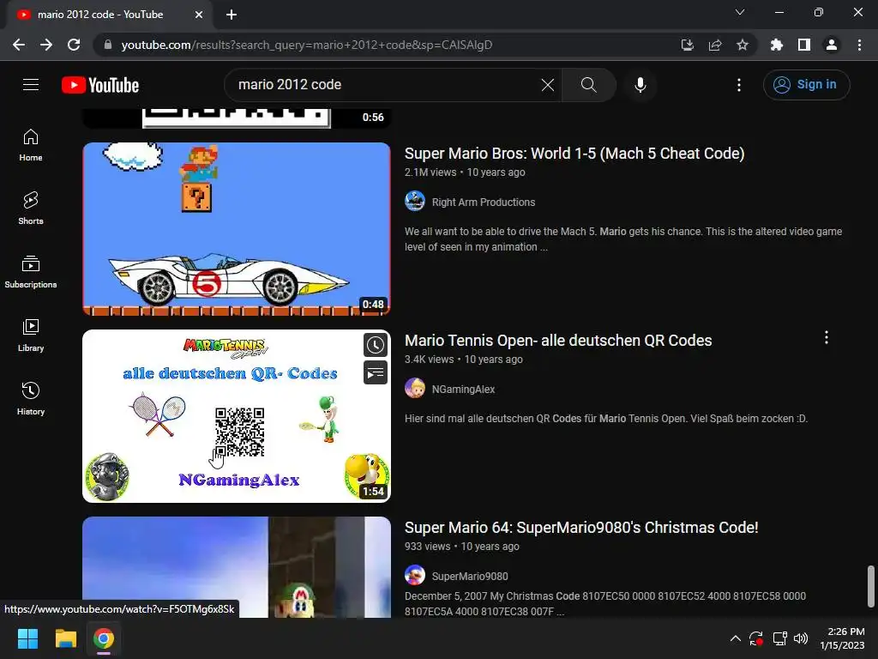Open SuperMario9080 channel avatar
Image resolution: width=878 pixels, height=659 pixels.
(415, 576)
